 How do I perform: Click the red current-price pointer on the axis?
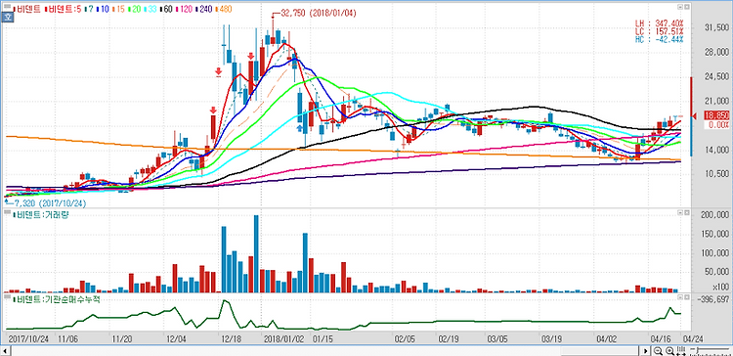point(694,116)
